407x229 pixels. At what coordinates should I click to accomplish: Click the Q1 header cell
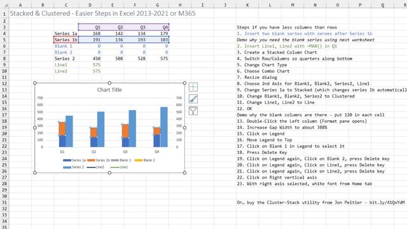click(x=90, y=27)
